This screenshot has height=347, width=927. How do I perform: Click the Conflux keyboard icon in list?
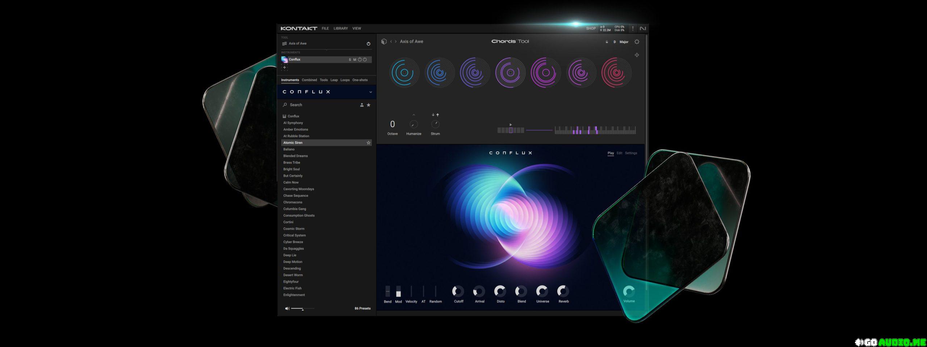tap(284, 116)
